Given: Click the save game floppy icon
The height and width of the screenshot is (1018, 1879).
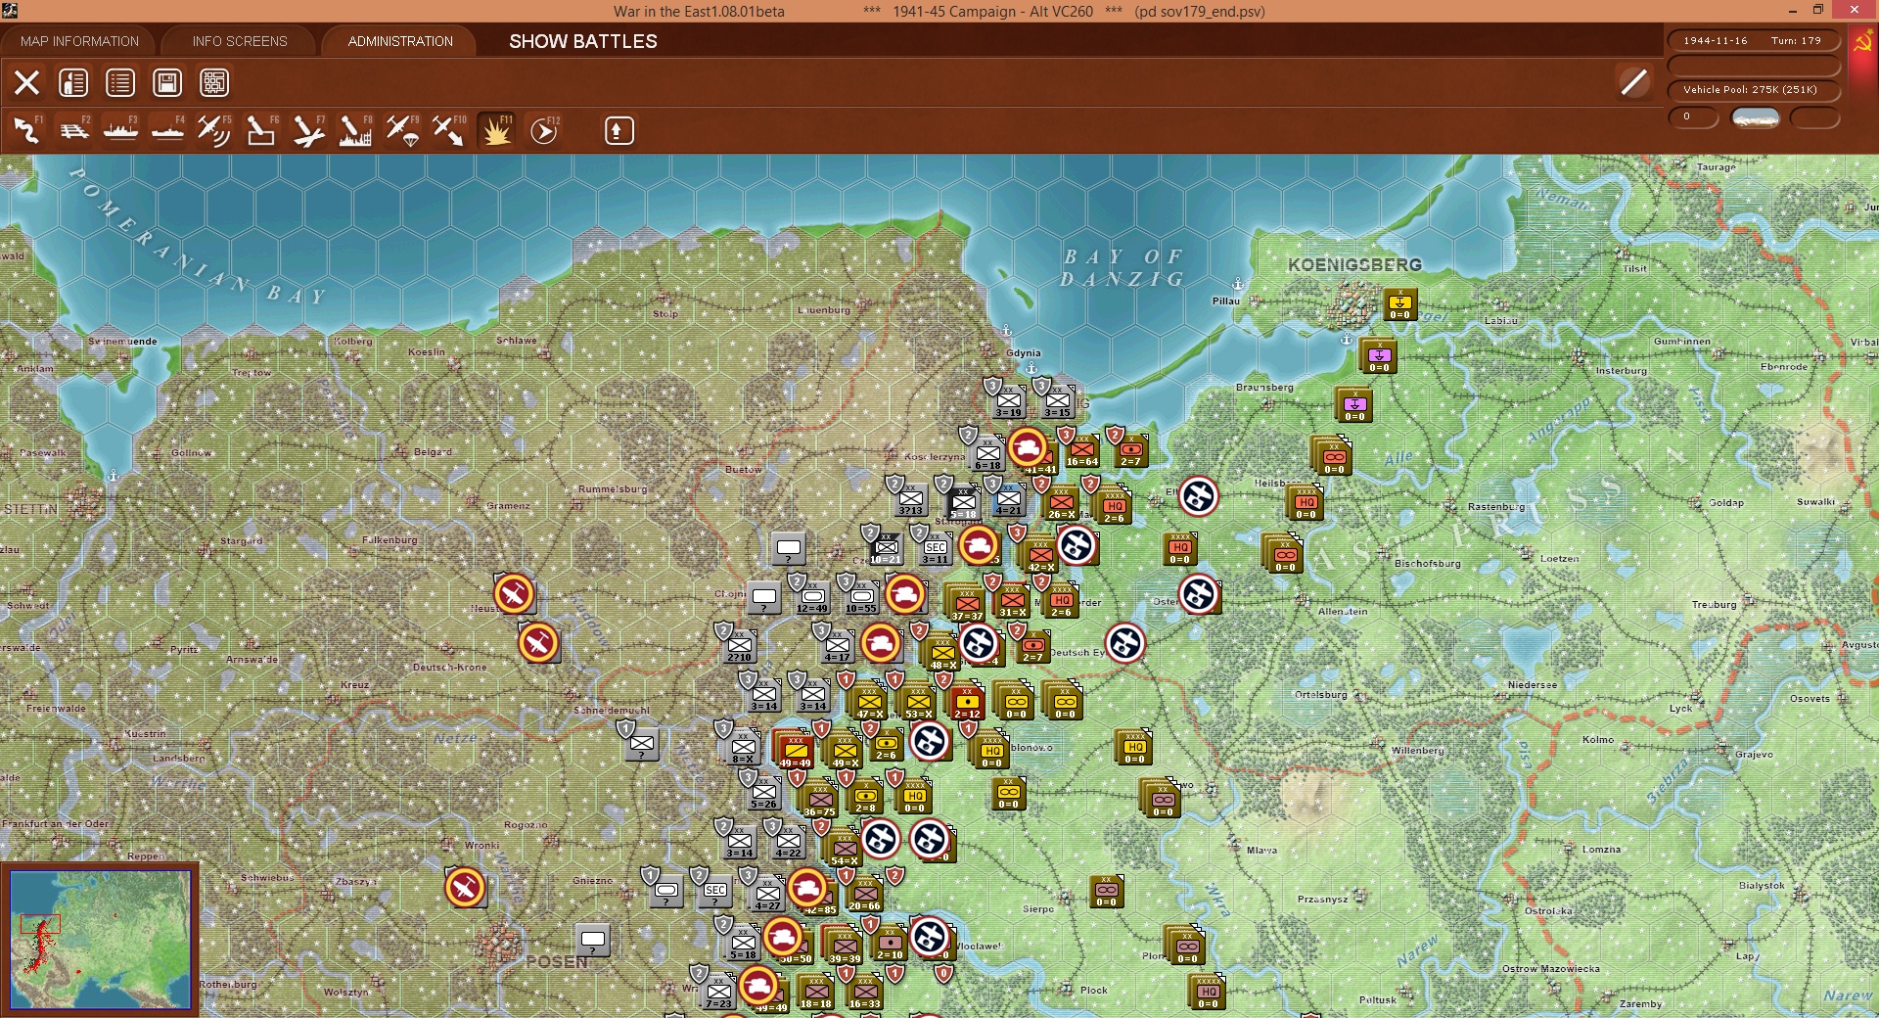Looking at the screenshot, I should [167, 83].
